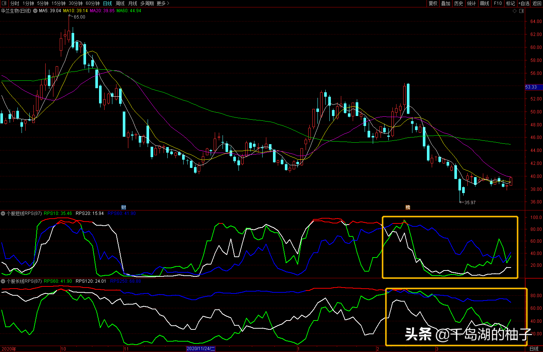Open dropdown next to 华兰生物(日线) title
Image resolution: width=543 pixels, height=352 pixels.
pos(35,11)
